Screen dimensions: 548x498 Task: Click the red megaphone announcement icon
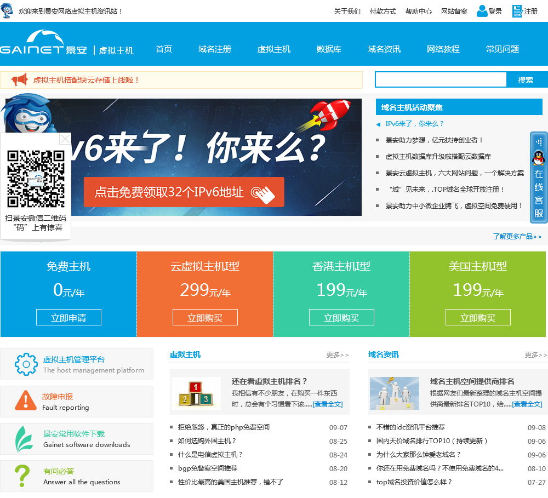point(20,79)
